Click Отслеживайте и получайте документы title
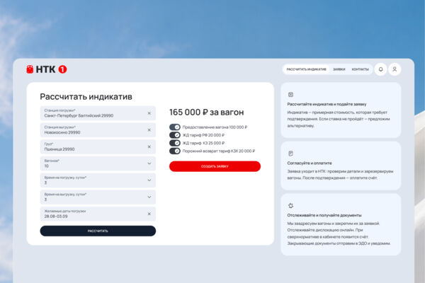 324,215
